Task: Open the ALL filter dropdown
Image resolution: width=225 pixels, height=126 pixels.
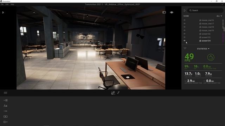Action: click(219, 16)
